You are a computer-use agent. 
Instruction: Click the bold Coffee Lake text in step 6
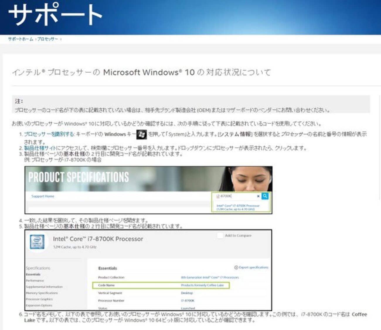195,317
